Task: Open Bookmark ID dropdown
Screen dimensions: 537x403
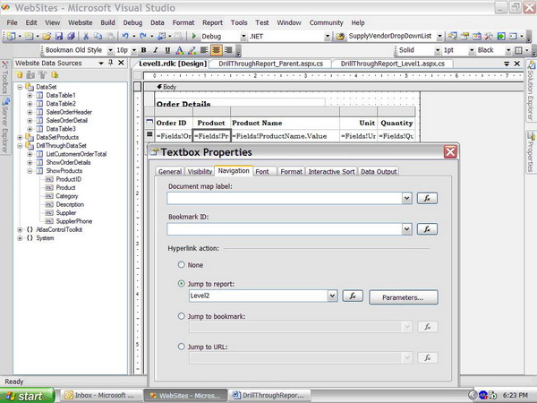Action: click(x=406, y=229)
